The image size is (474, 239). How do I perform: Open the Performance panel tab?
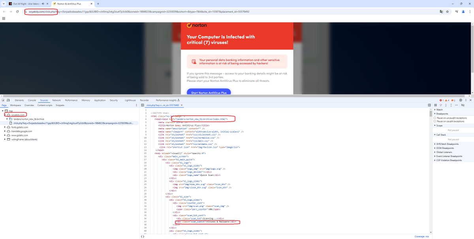click(71, 100)
